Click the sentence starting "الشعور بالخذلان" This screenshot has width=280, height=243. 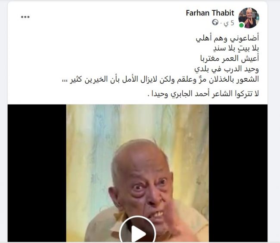coord(160,79)
